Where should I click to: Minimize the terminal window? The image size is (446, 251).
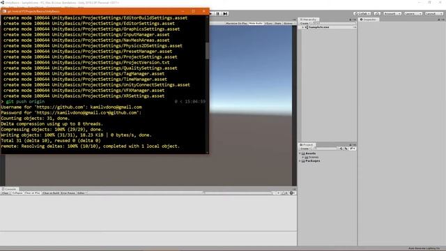coord(183,11)
